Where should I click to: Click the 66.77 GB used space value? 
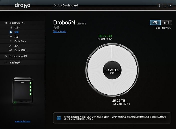105,36
